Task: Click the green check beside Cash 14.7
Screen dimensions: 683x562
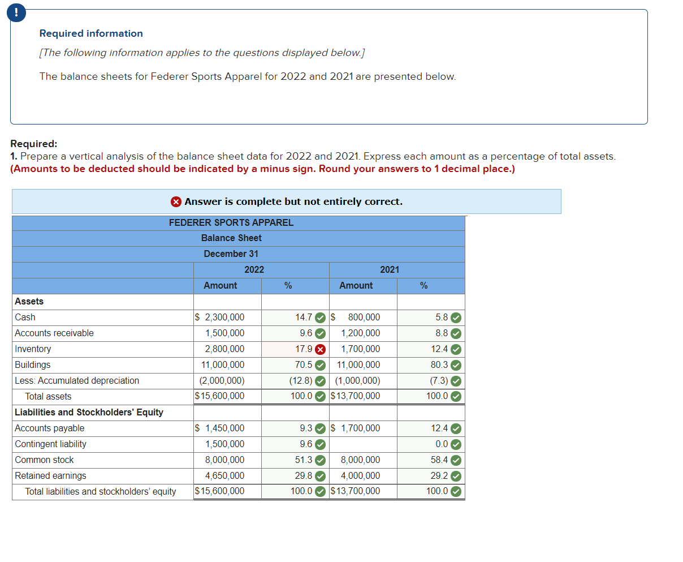Action: pos(320,318)
